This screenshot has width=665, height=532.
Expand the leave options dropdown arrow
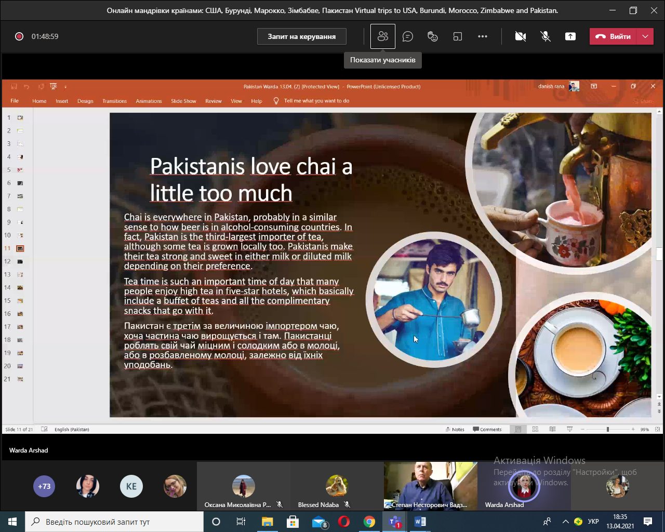click(x=645, y=36)
